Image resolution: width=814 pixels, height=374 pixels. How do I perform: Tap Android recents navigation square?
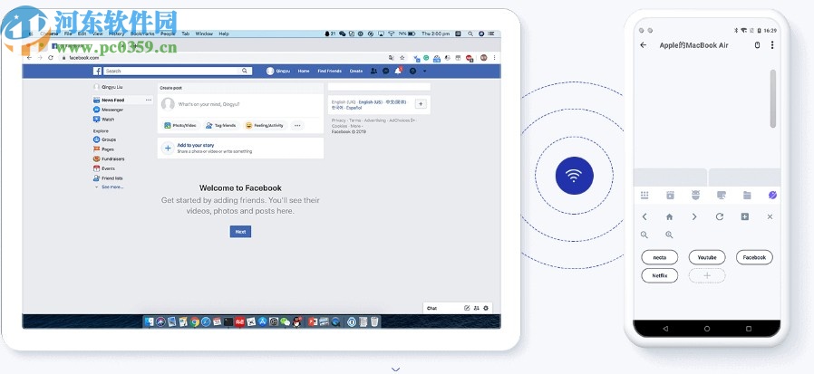pyautogui.click(x=748, y=329)
